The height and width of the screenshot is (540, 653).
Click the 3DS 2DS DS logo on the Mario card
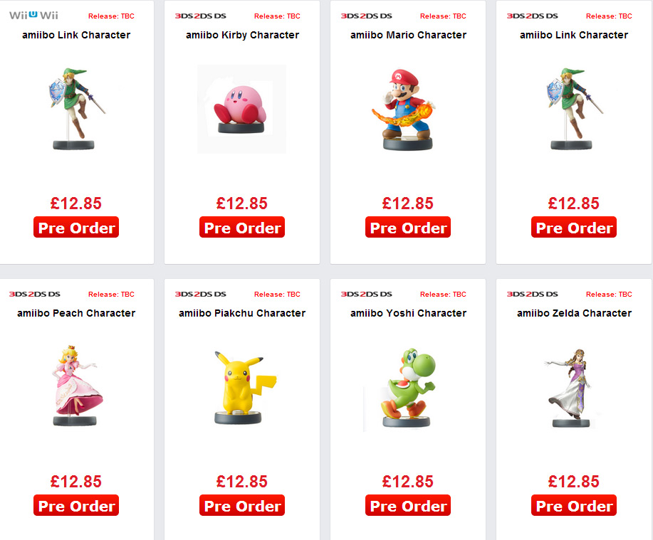tap(367, 16)
